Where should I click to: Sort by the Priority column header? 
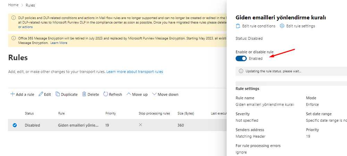pos(110,113)
